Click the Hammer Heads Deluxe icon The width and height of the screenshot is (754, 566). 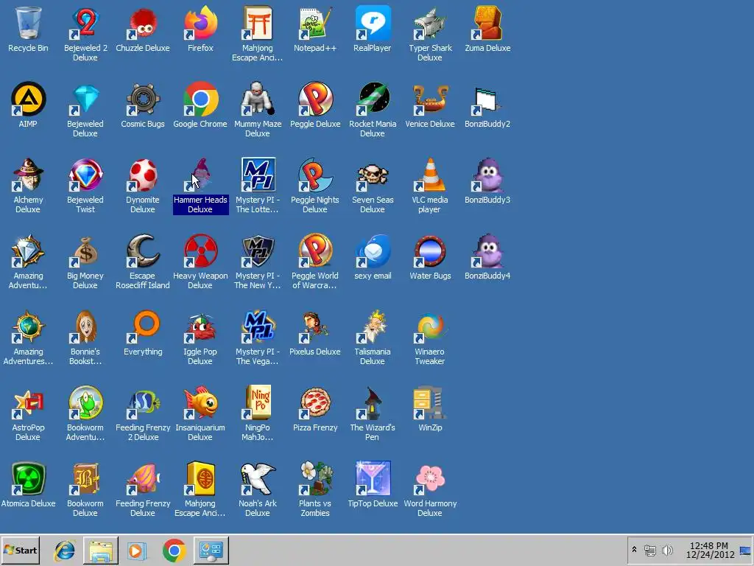click(x=200, y=174)
